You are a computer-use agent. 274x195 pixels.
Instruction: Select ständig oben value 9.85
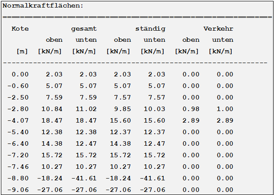(122, 109)
